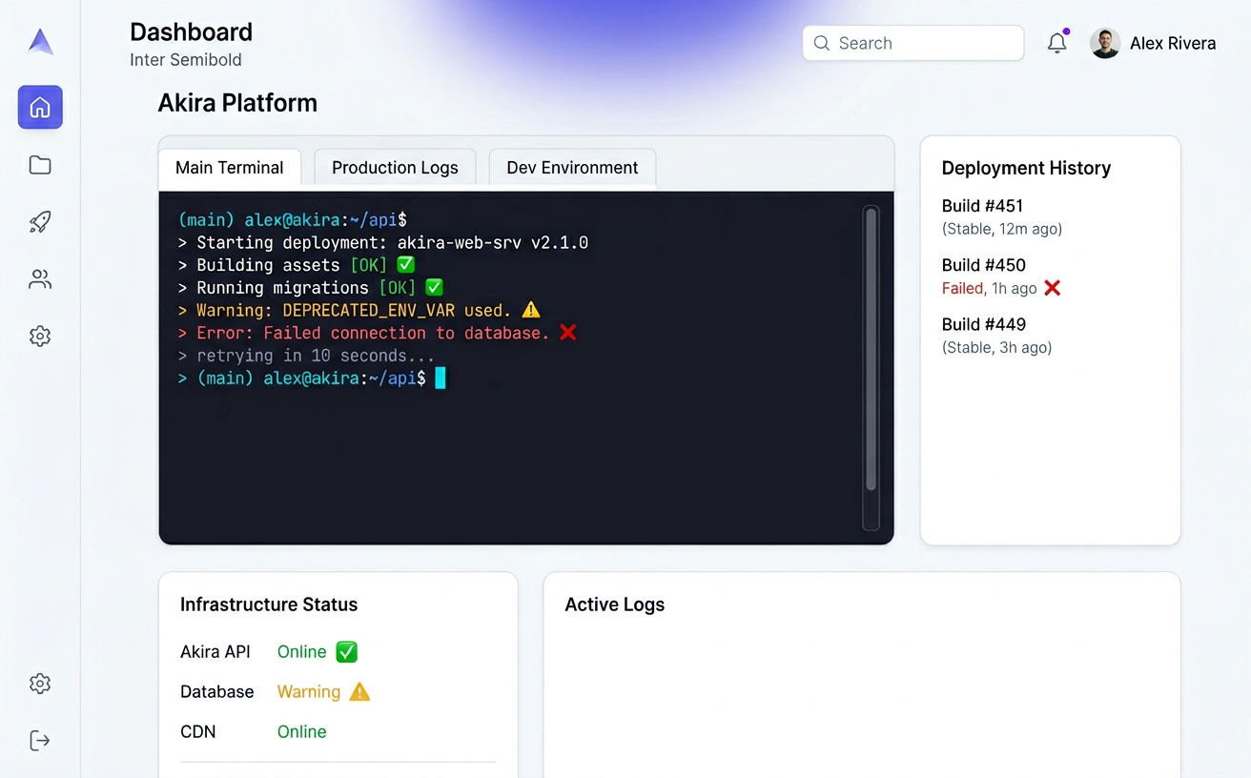Switch to the Production Logs tab
Screen dimensions: 1251x778
(x=394, y=167)
